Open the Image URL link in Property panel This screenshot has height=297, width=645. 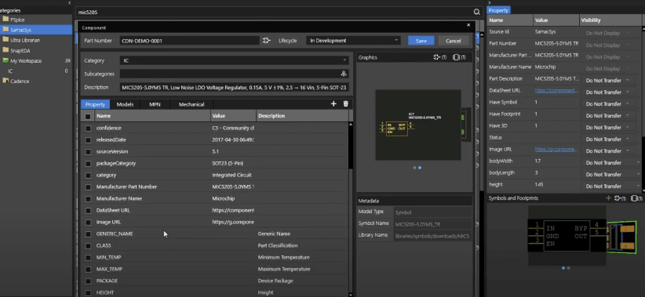pos(556,149)
